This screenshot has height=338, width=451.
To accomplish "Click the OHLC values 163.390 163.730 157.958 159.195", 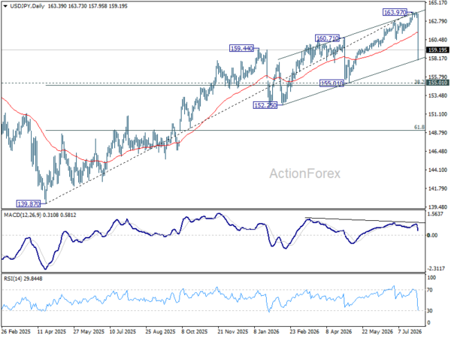I will click(x=87, y=6).
